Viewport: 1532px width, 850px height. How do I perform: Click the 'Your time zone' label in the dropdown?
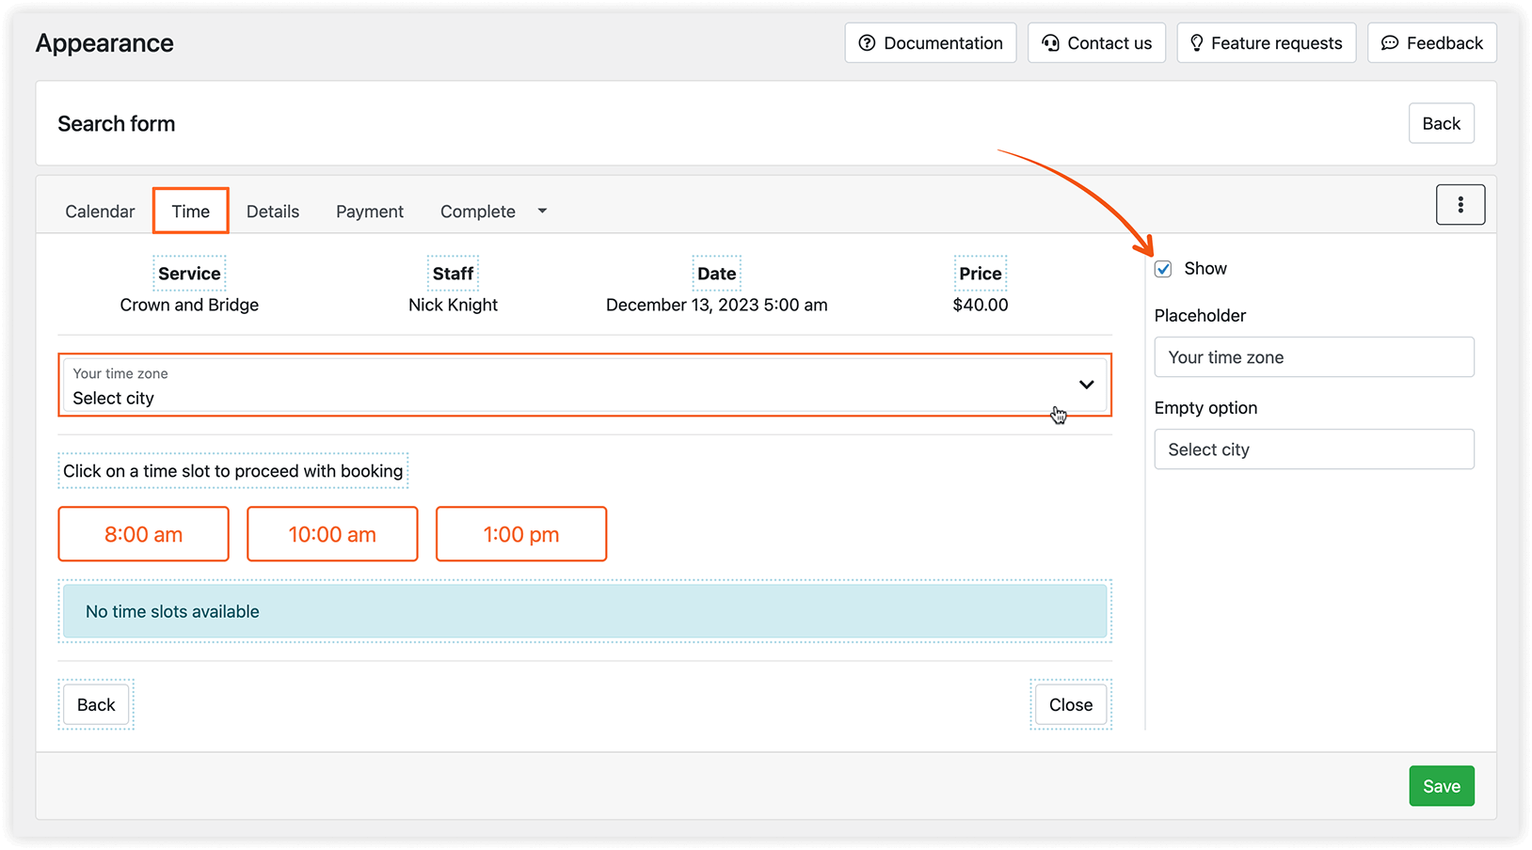pyautogui.click(x=120, y=373)
